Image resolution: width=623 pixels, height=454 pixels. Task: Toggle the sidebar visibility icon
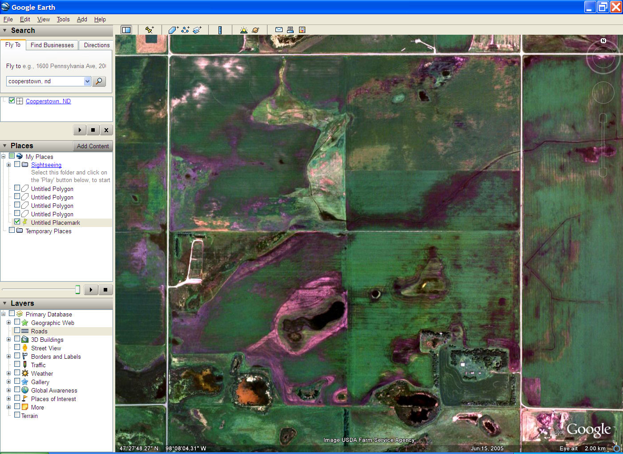126,30
